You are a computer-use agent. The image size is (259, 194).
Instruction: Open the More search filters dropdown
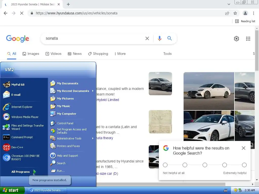(120, 54)
